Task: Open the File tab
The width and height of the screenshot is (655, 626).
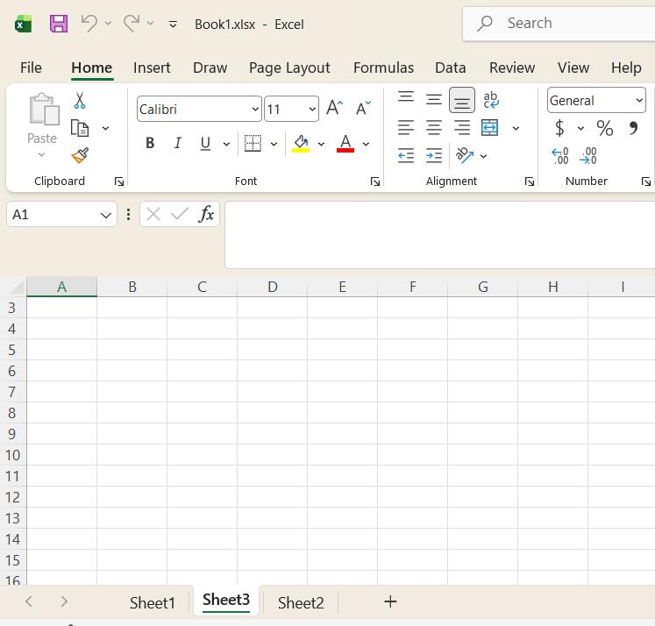Action: tap(31, 68)
